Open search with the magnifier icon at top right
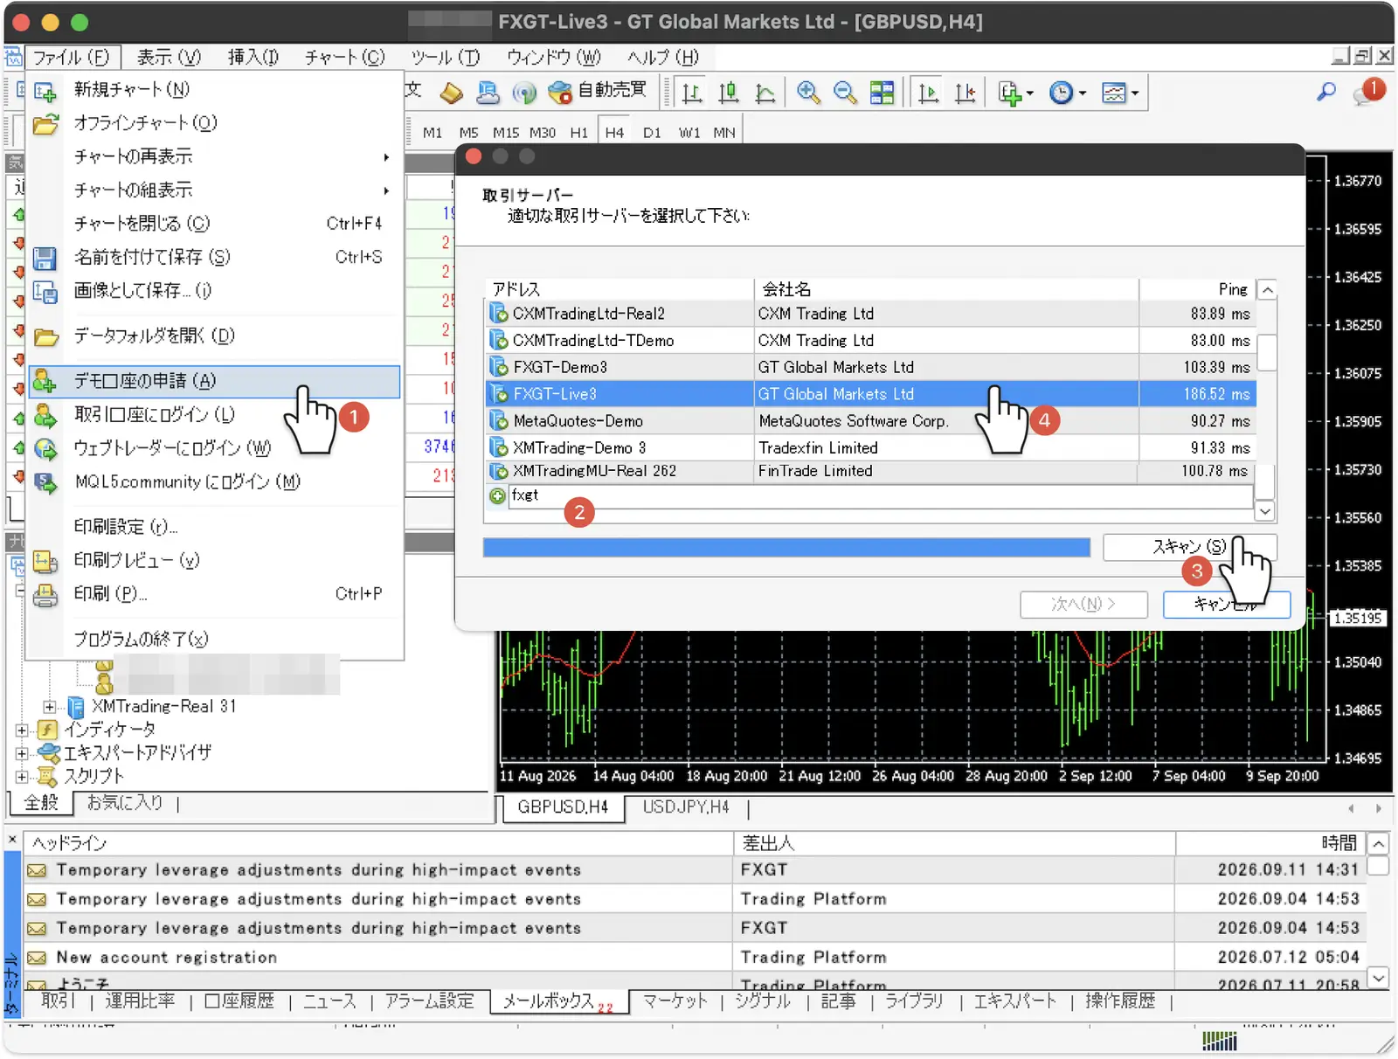This screenshot has width=1398, height=1059. tap(1326, 91)
